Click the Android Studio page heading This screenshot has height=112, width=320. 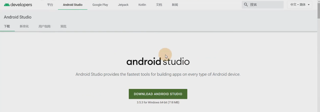tap(18, 17)
